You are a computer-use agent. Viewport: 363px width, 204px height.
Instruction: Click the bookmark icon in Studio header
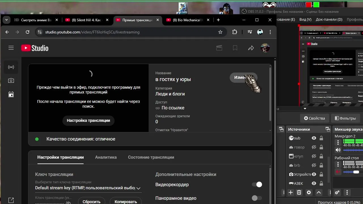click(235, 48)
